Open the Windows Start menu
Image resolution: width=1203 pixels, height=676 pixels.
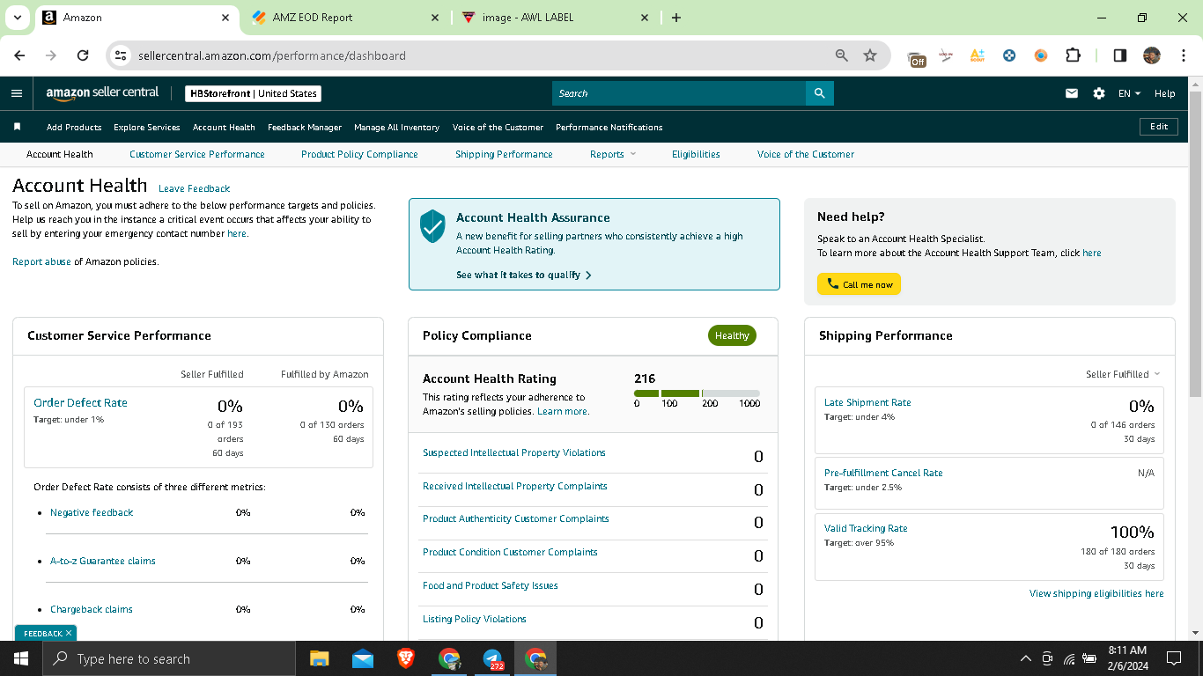coord(20,658)
